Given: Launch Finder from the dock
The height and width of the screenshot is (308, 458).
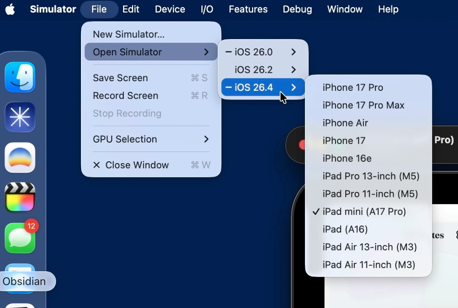Looking at the screenshot, I should point(20,77).
